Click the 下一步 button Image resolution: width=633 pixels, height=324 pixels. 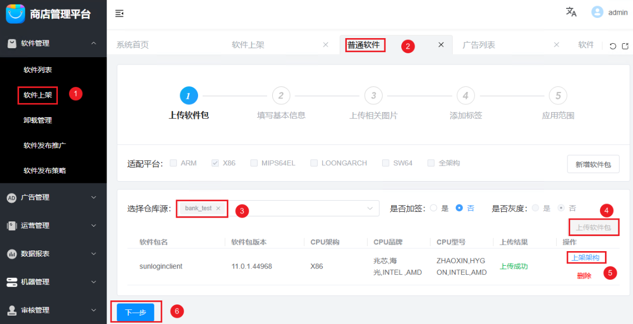coord(136,312)
